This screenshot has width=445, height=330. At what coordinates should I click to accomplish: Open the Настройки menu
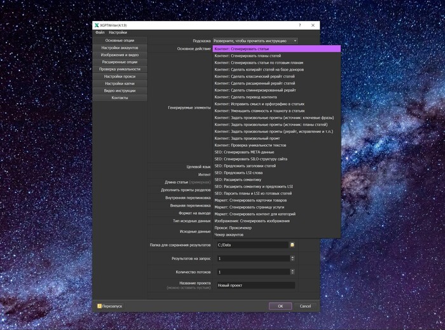118,32
